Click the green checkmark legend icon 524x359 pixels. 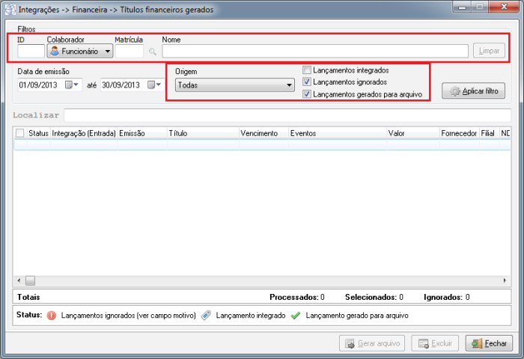296,316
